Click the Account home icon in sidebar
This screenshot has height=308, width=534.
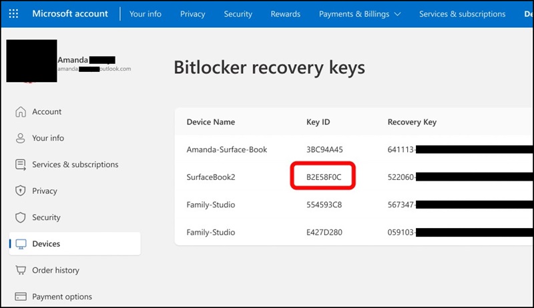(21, 112)
